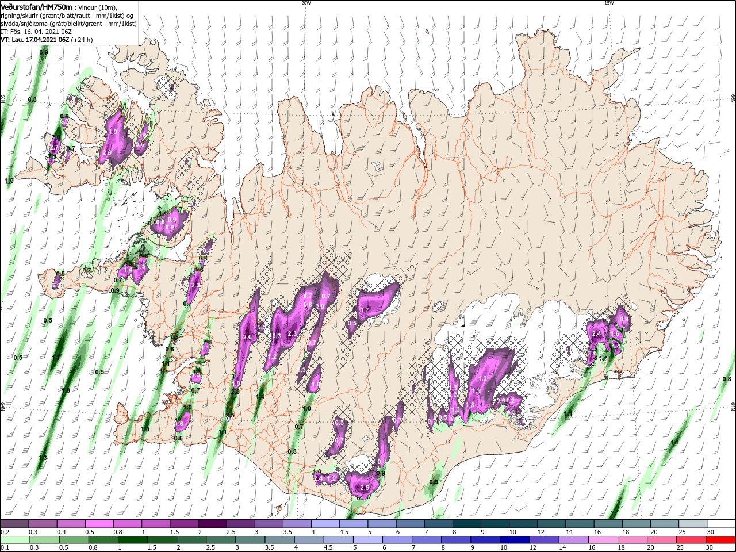The width and height of the screenshot is (736, 552).
Task: Select lower legend swatch between 2.5 and 3
Action: pos(221,539)
